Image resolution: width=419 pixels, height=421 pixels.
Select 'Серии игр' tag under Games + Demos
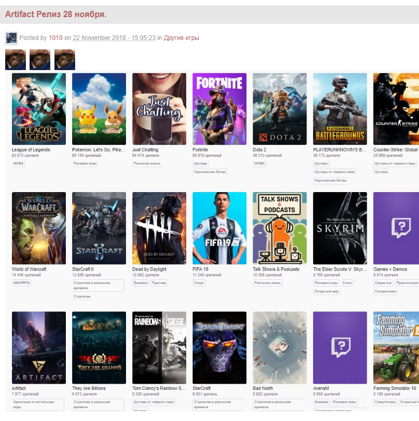click(383, 283)
